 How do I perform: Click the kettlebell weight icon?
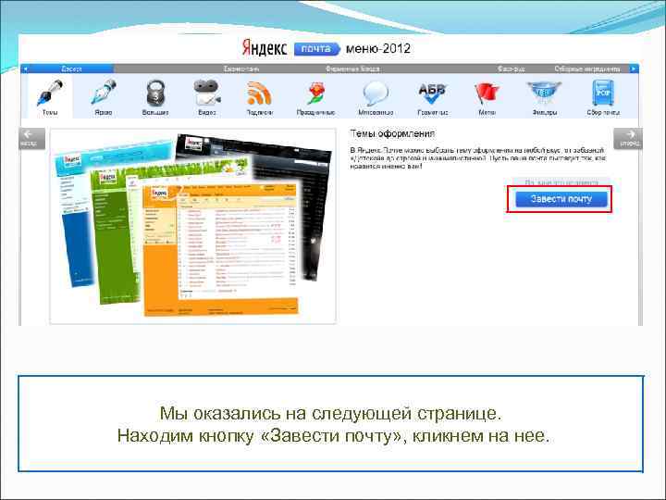[155, 93]
